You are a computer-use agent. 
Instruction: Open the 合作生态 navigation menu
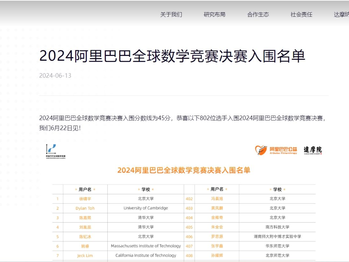[x=258, y=14]
